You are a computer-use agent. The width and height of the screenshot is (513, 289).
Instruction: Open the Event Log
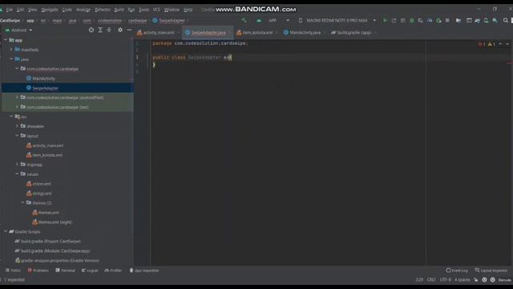tap(457, 271)
